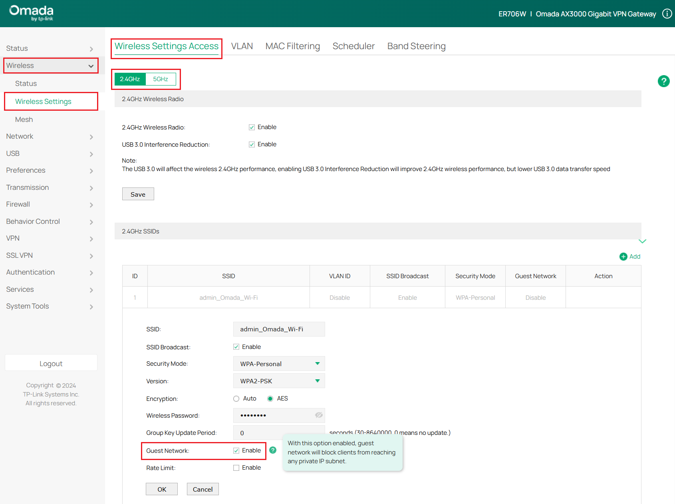675x504 pixels.
Task: Enable the Rate Limit checkbox
Action: [x=236, y=468]
